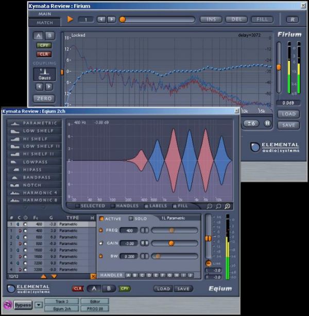Click the Eqium GAIN slider knob
Image resolution: width=309 pixels, height=316 pixels.
pos(171,243)
